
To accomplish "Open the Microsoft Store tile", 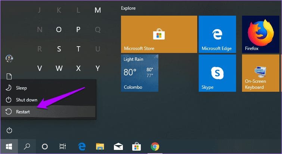I will 159,34.
